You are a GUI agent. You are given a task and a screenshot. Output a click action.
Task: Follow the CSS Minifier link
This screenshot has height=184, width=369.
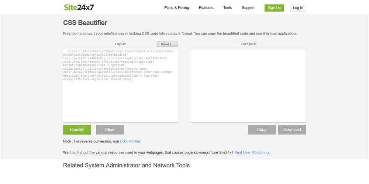point(130,141)
